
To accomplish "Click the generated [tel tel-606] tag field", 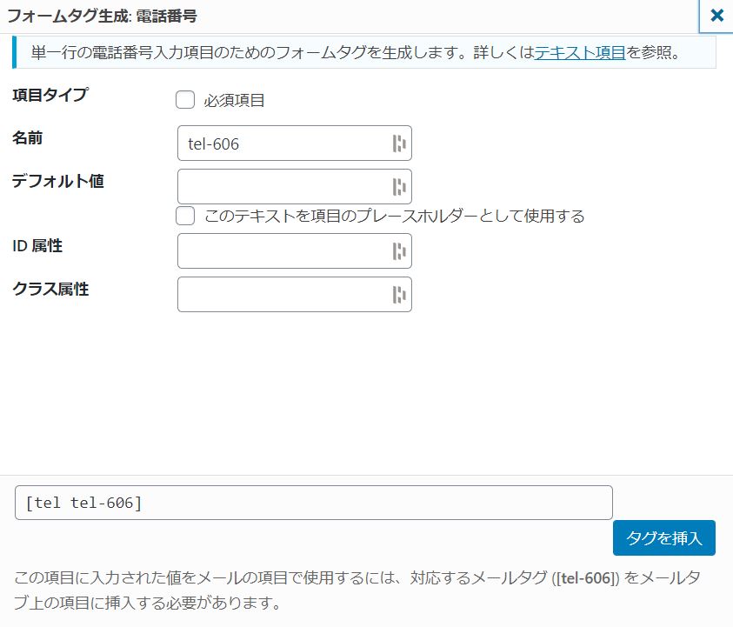I will [313, 503].
